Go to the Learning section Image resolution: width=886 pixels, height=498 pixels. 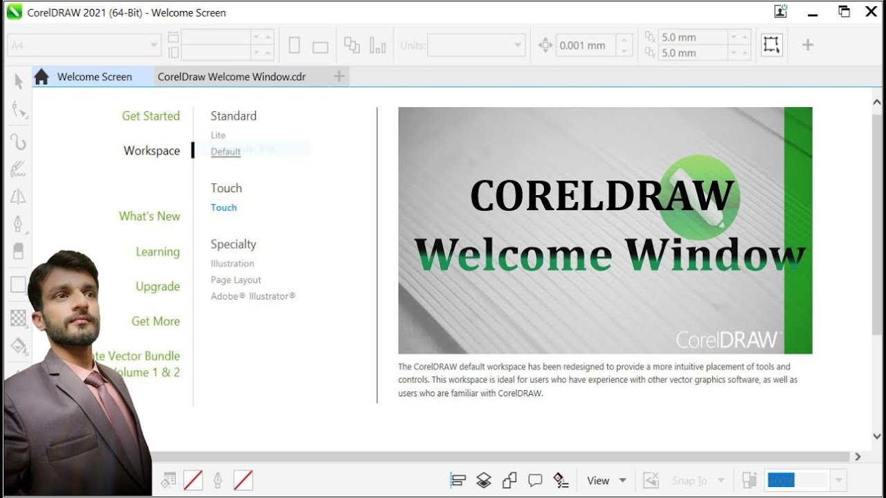click(x=158, y=252)
